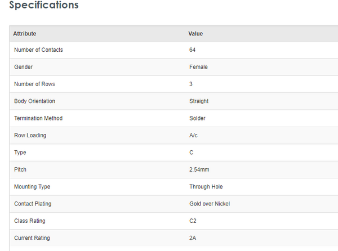Screen dimensions: 338x251
Task: Click the Termination Method attribute label
Action: [38, 118]
